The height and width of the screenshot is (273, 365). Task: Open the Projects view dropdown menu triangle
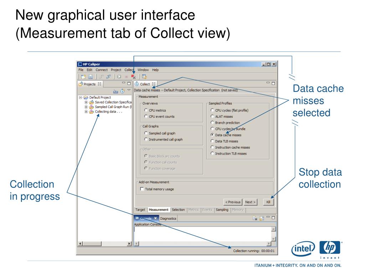coord(129,90)
